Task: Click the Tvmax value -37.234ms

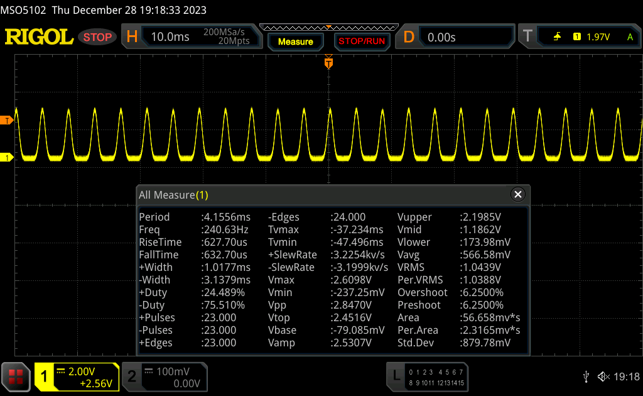Action: tap(357, 229)
